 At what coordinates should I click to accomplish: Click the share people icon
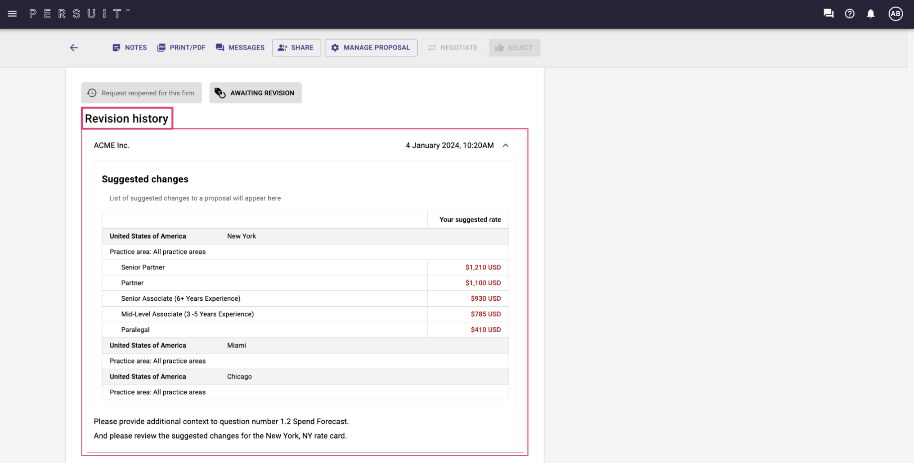282,48
